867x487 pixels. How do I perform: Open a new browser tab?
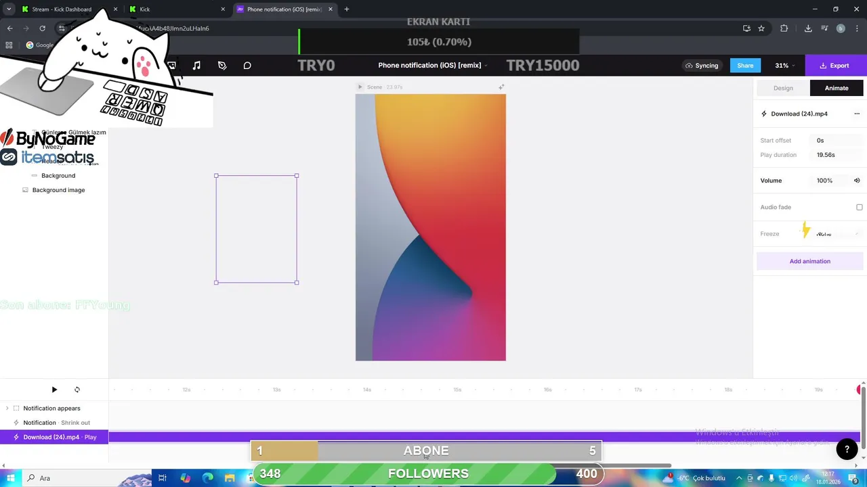click(347, 9)
